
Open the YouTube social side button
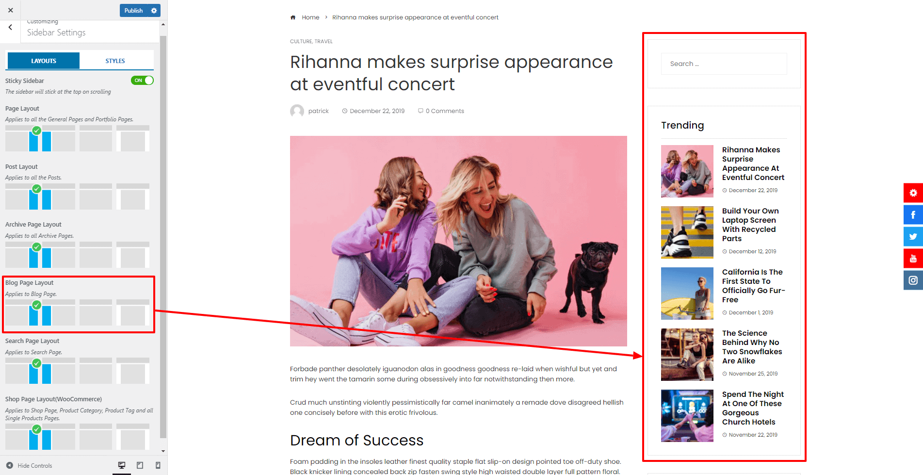[913, 259]
